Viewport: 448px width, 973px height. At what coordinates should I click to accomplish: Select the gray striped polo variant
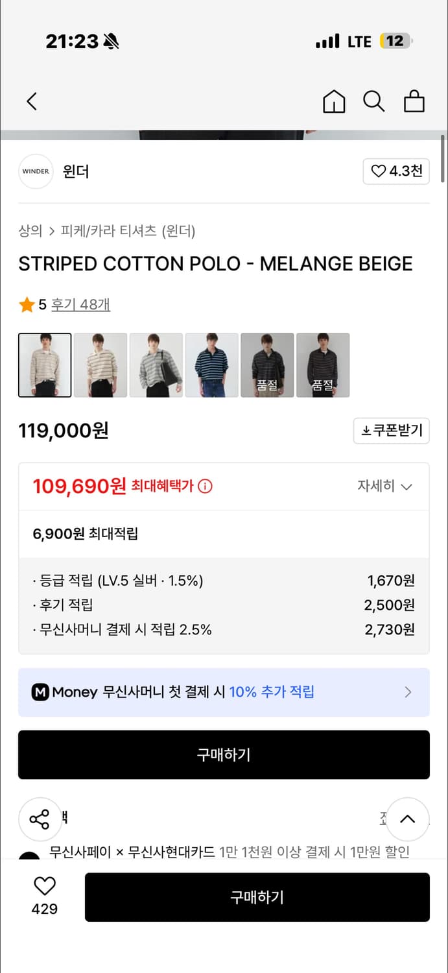click(x=156, y=365)
